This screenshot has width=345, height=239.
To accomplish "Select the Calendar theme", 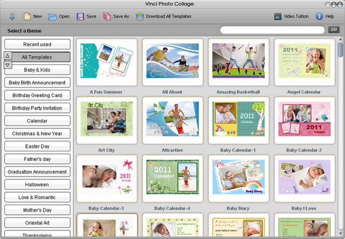I will 37,121.
